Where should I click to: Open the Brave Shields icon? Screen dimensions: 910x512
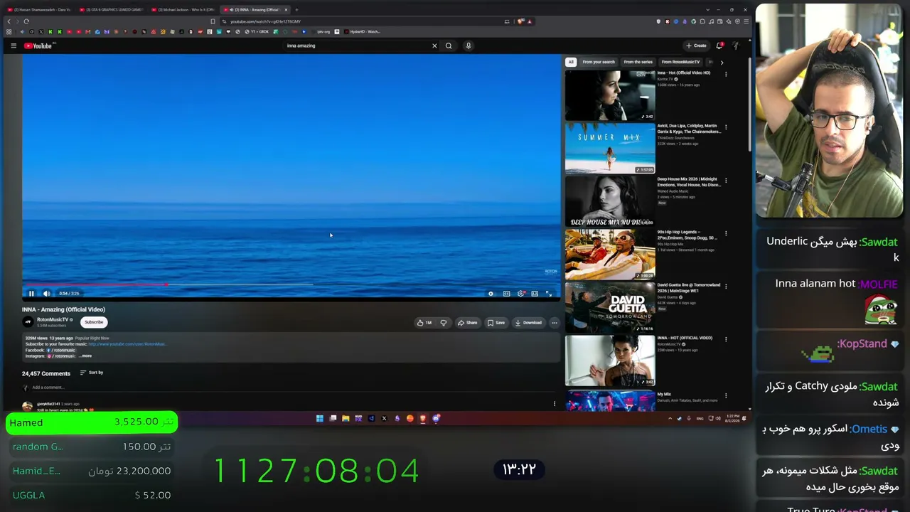[520, 21]
